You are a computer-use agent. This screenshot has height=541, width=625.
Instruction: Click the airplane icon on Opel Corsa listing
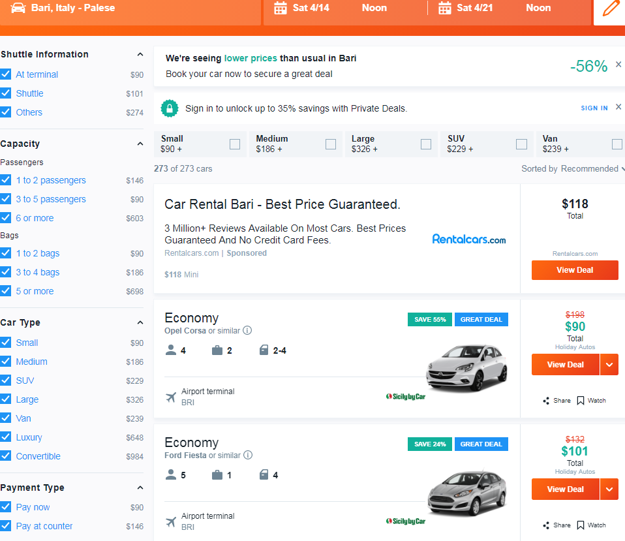click(x=171, y=397)
